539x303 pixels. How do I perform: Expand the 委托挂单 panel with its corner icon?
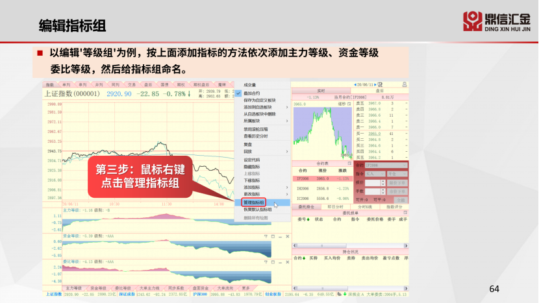click(404, 213)
